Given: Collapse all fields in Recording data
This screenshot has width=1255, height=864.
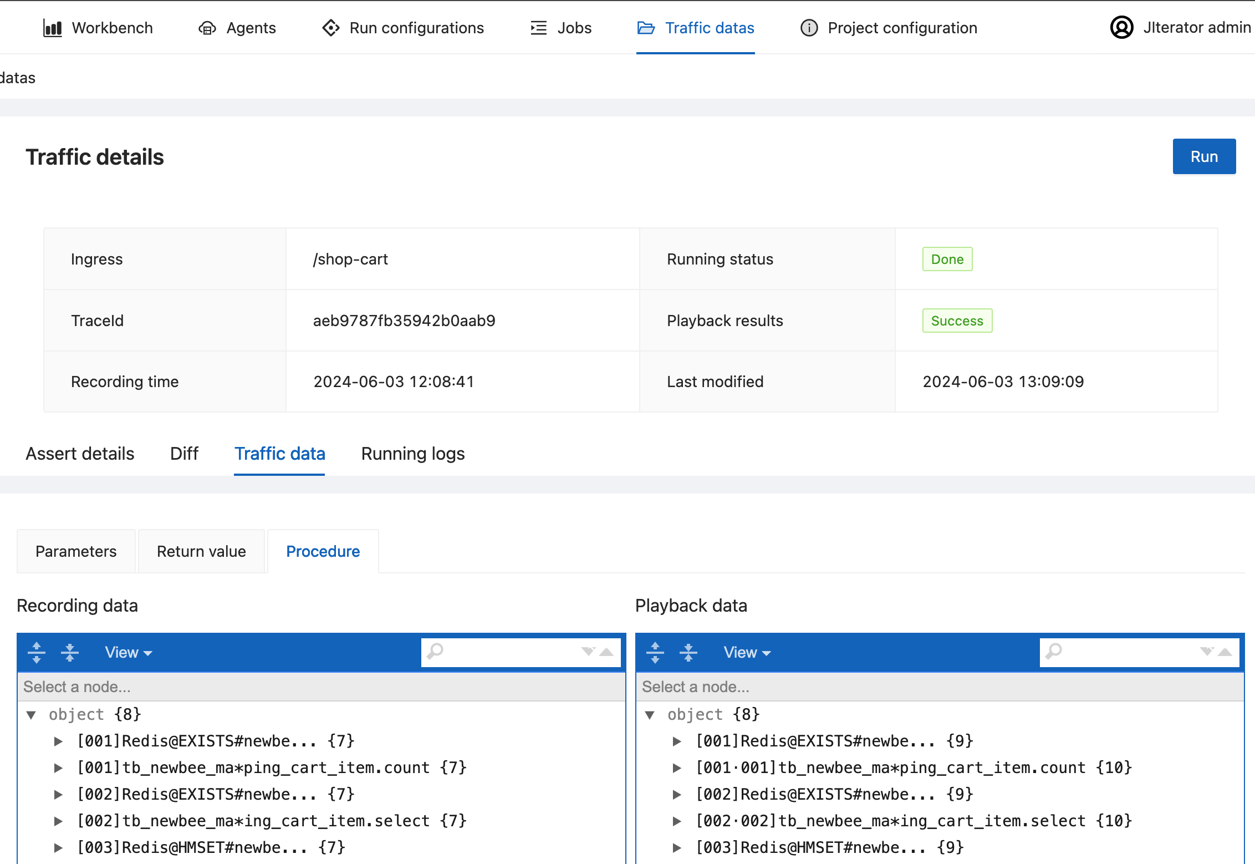Looking at the screenshot, I should pos(70,653).
